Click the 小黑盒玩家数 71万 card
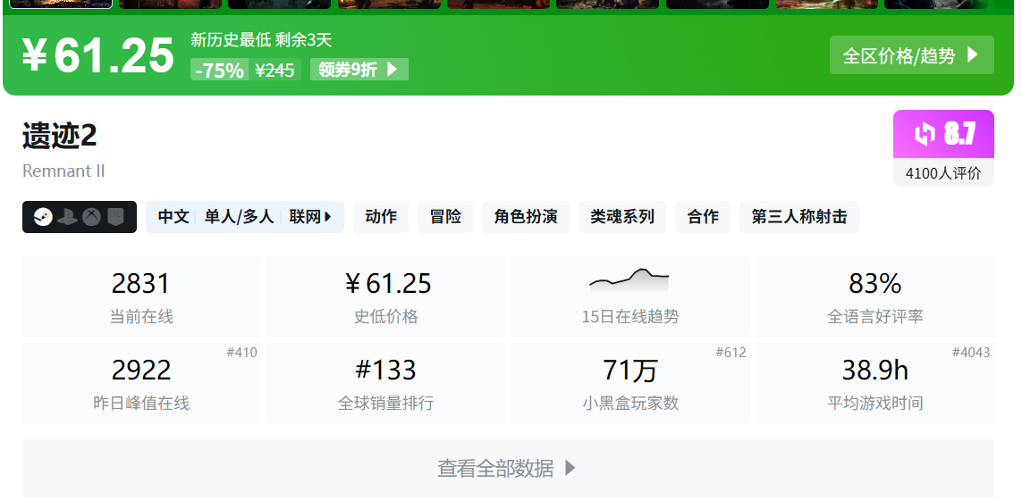The width and height of the screenshot is (1022, 500). tap(630, 383)
